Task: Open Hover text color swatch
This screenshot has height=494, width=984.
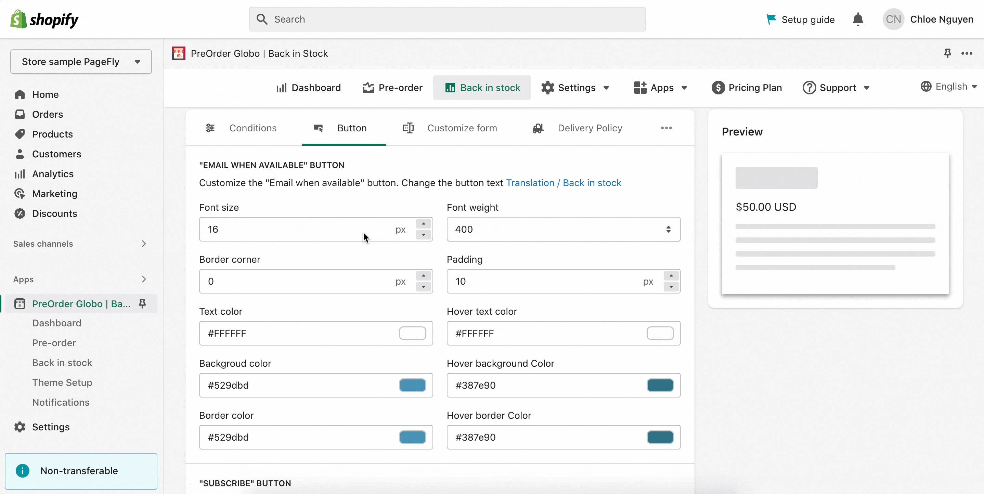Action: click(660, 333)
